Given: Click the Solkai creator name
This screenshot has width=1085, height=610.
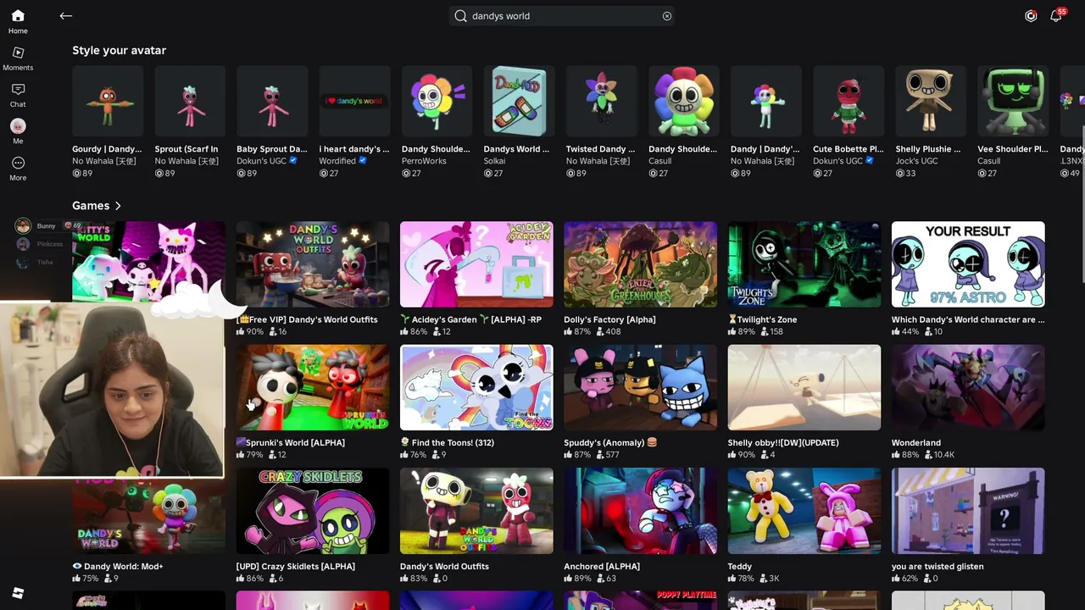Looking at the screenshot, I should coord(494,161).
